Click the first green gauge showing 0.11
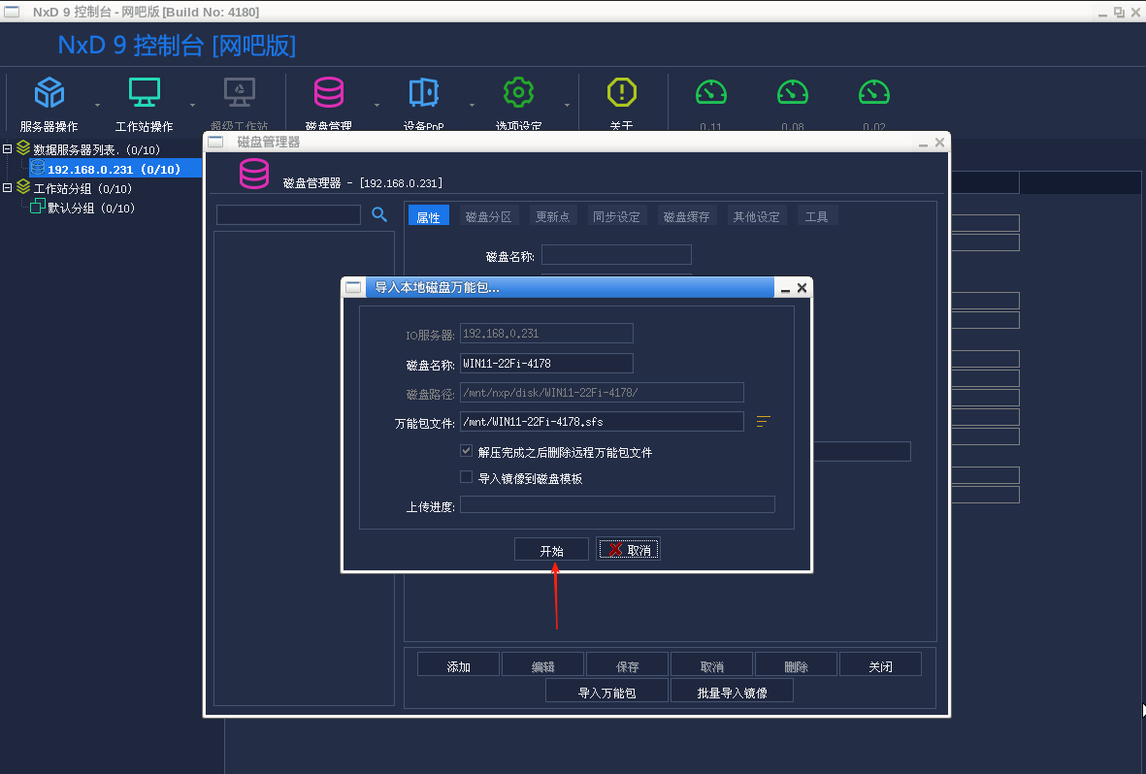 710,93
